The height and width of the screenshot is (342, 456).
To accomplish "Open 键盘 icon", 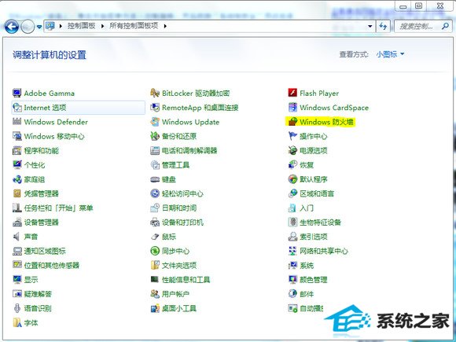I will pyautogui.click(x=155, y=179).
